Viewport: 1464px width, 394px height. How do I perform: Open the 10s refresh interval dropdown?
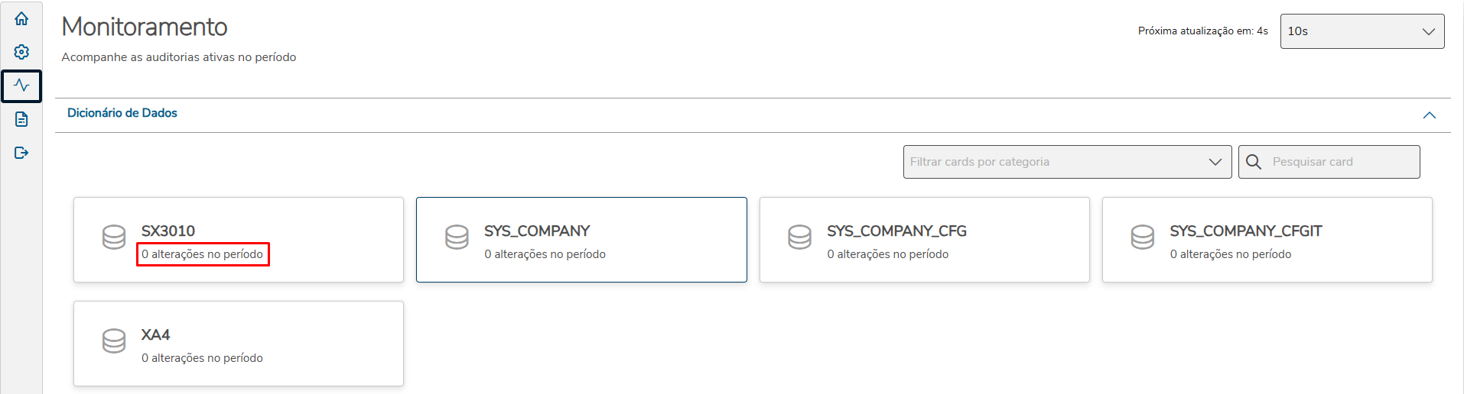click(1362, 31)
